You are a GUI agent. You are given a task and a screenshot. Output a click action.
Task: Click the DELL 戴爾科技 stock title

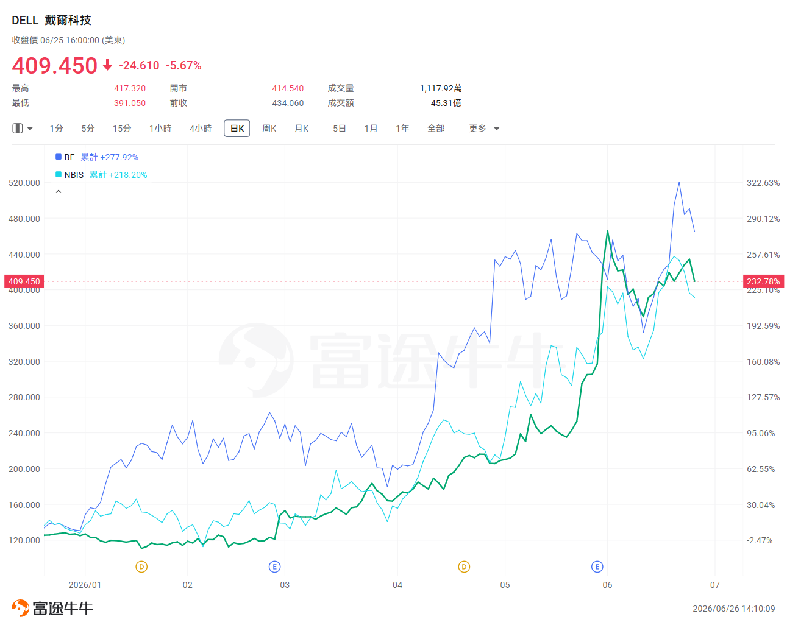51,20
